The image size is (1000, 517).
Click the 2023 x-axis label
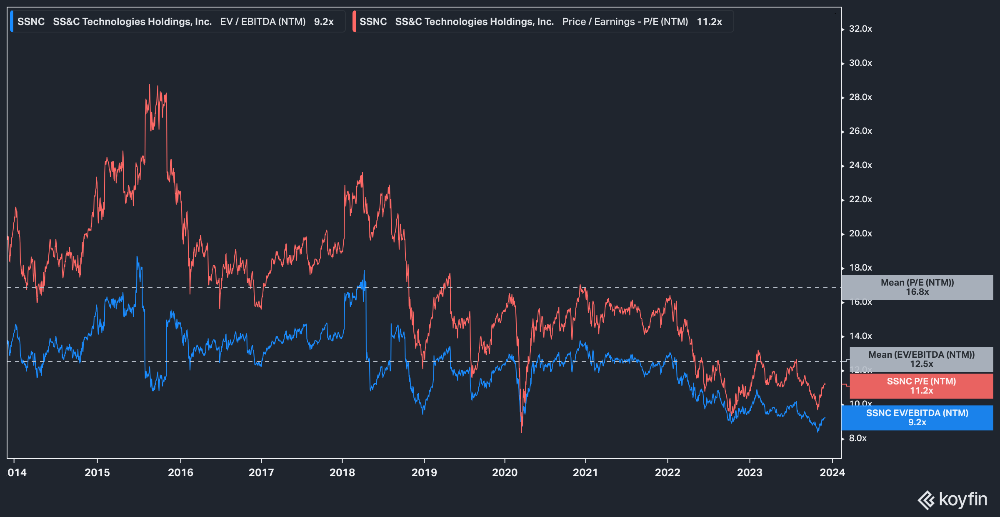point(750,473)
